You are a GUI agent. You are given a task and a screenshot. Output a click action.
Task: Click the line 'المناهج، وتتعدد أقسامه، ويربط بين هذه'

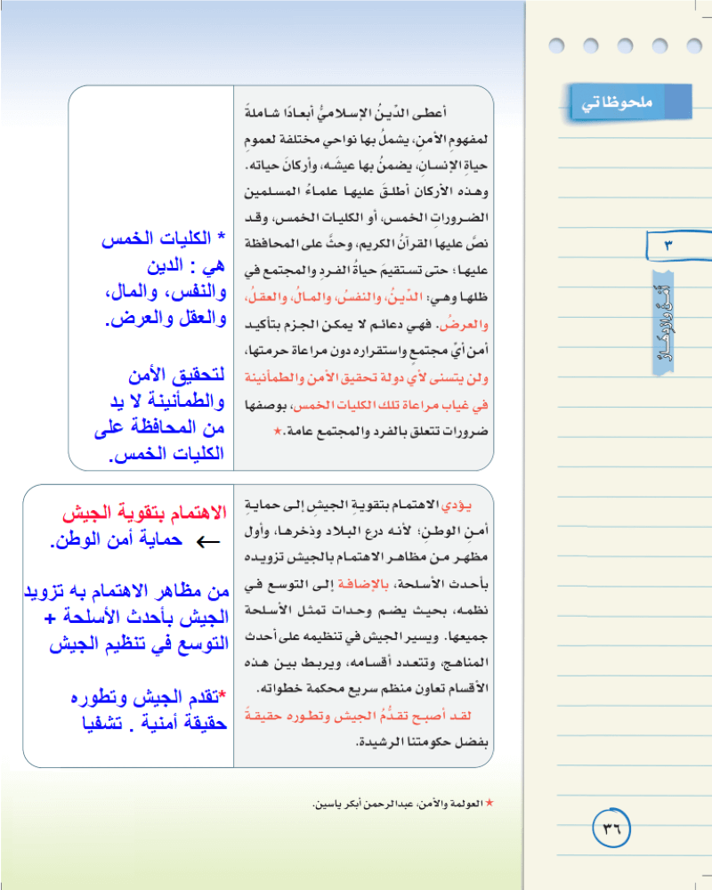pos(366,663)
